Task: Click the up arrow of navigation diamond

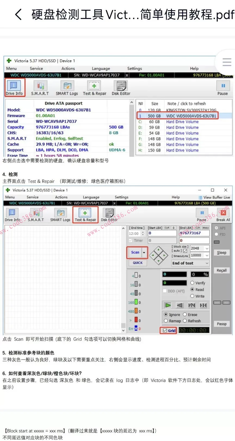Action: (x=159, y=249)
